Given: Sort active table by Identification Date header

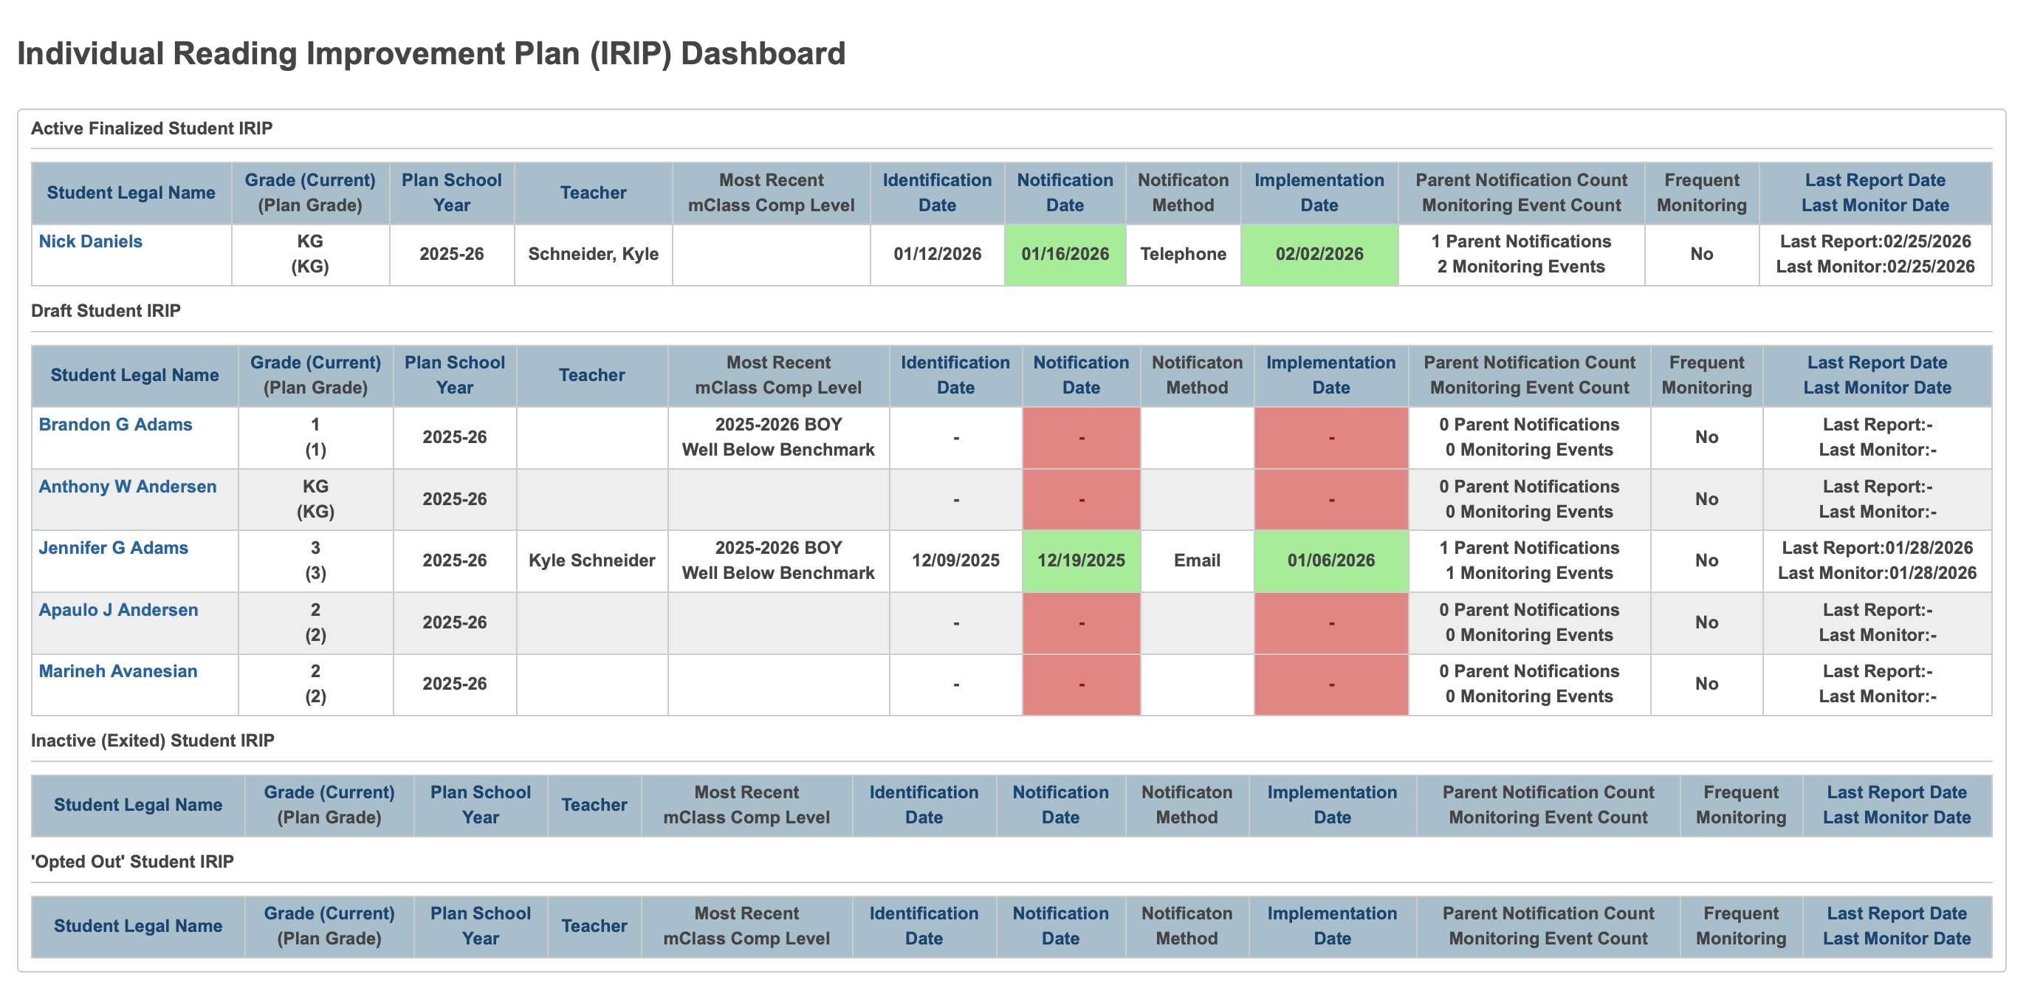Looking at the screenshot, I should click(936, 192).
